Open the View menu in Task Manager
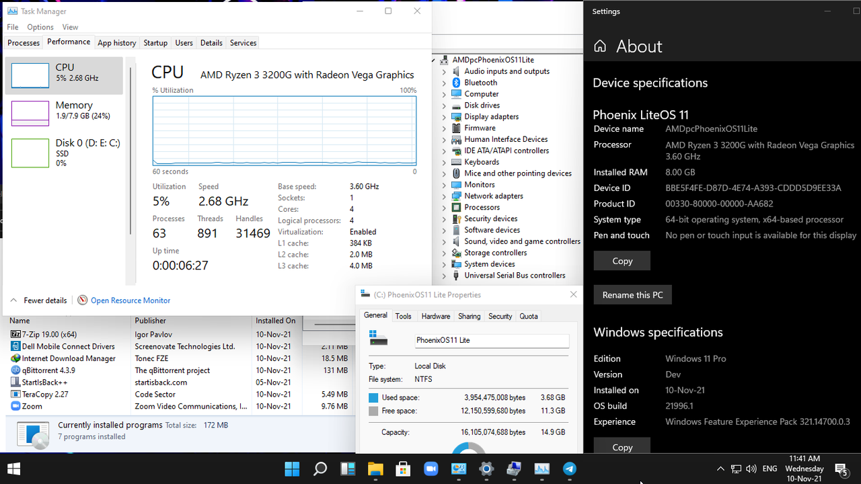 pyautogui.click(x=70, y=27)
